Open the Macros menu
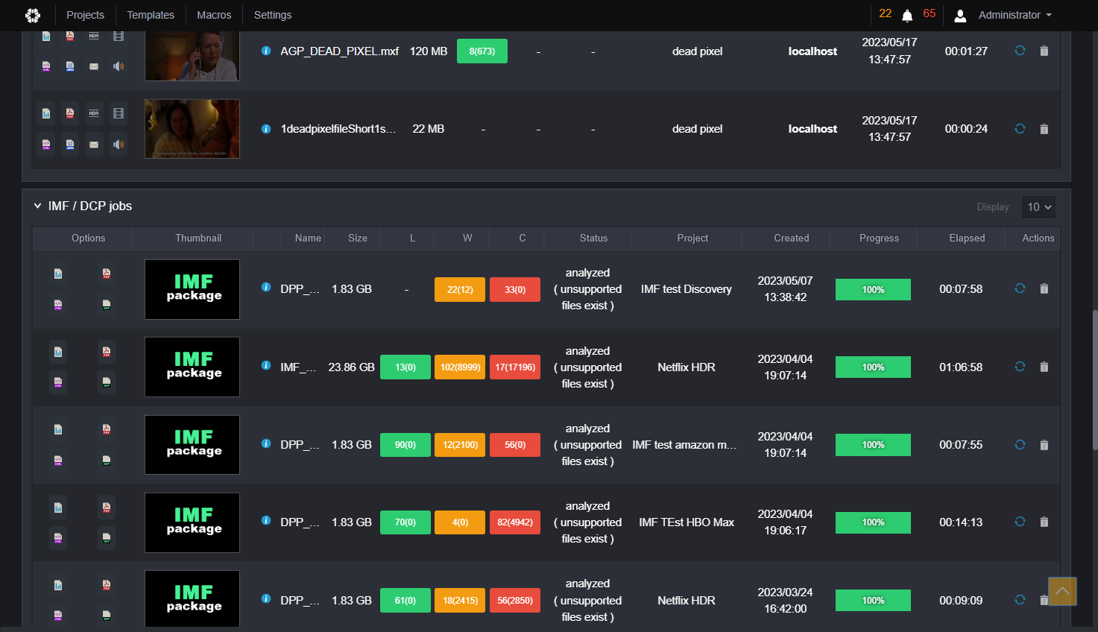1098x632 pixels. pos(214,15)
